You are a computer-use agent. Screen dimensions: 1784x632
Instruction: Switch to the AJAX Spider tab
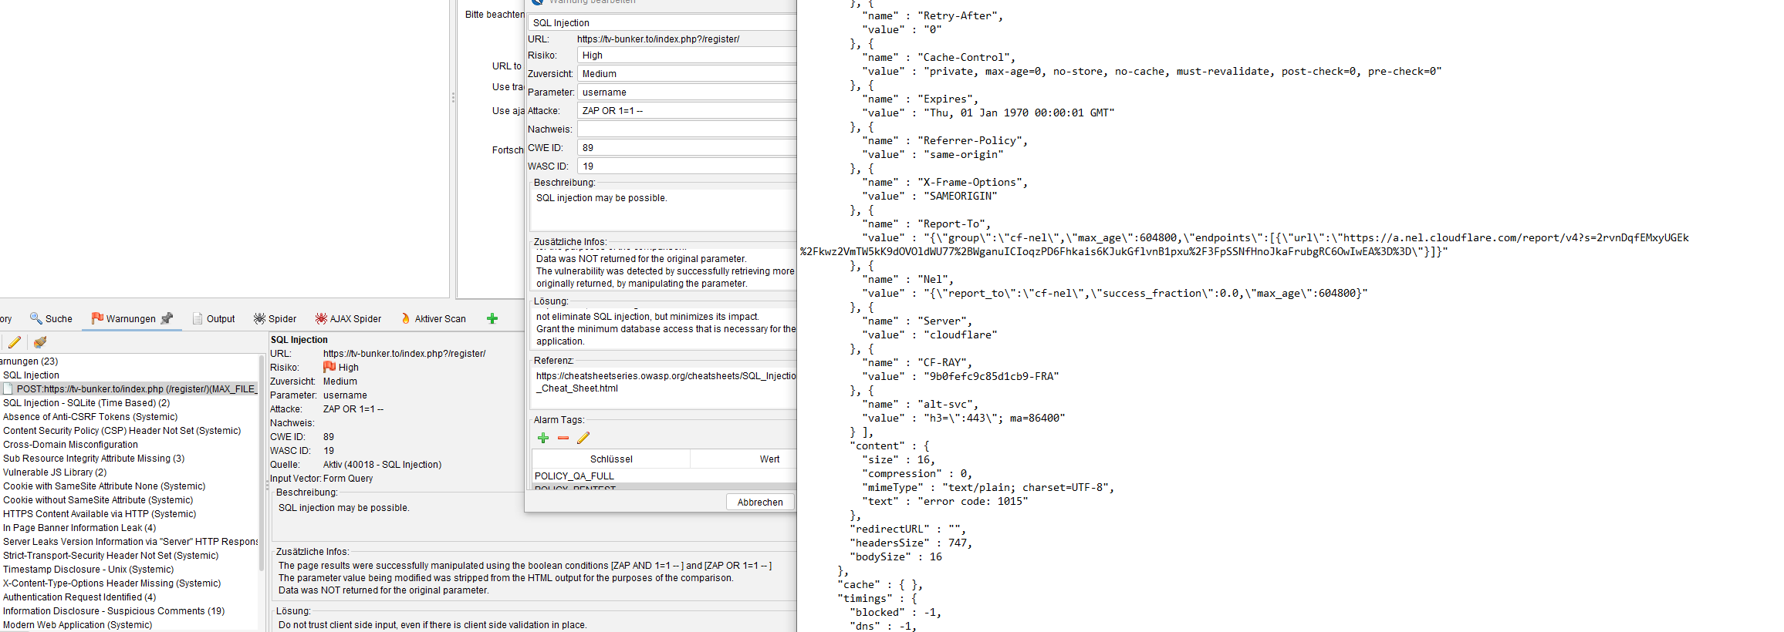(348, 318)
